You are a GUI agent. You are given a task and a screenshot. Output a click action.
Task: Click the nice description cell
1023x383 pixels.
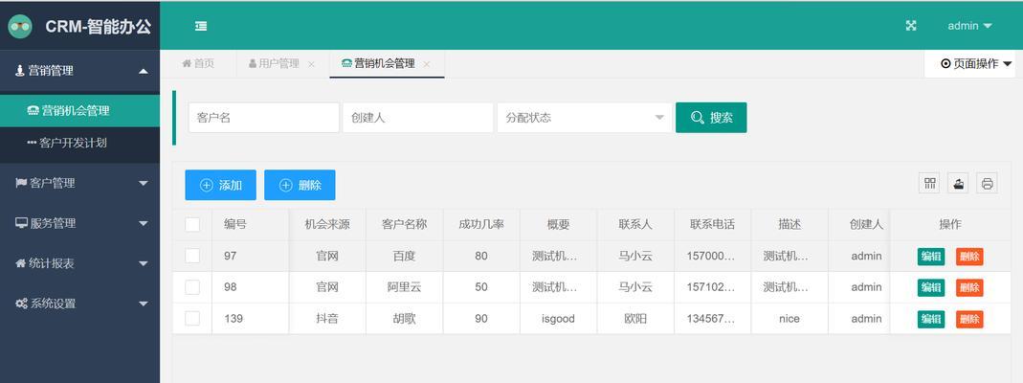(x=789, y=319)
